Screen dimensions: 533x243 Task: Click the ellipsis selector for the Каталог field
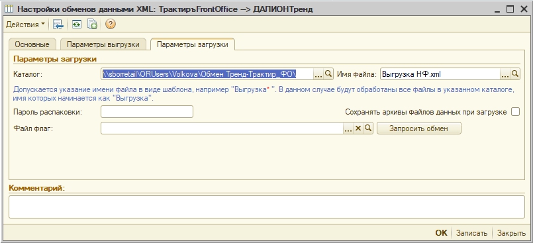[318, 73]
